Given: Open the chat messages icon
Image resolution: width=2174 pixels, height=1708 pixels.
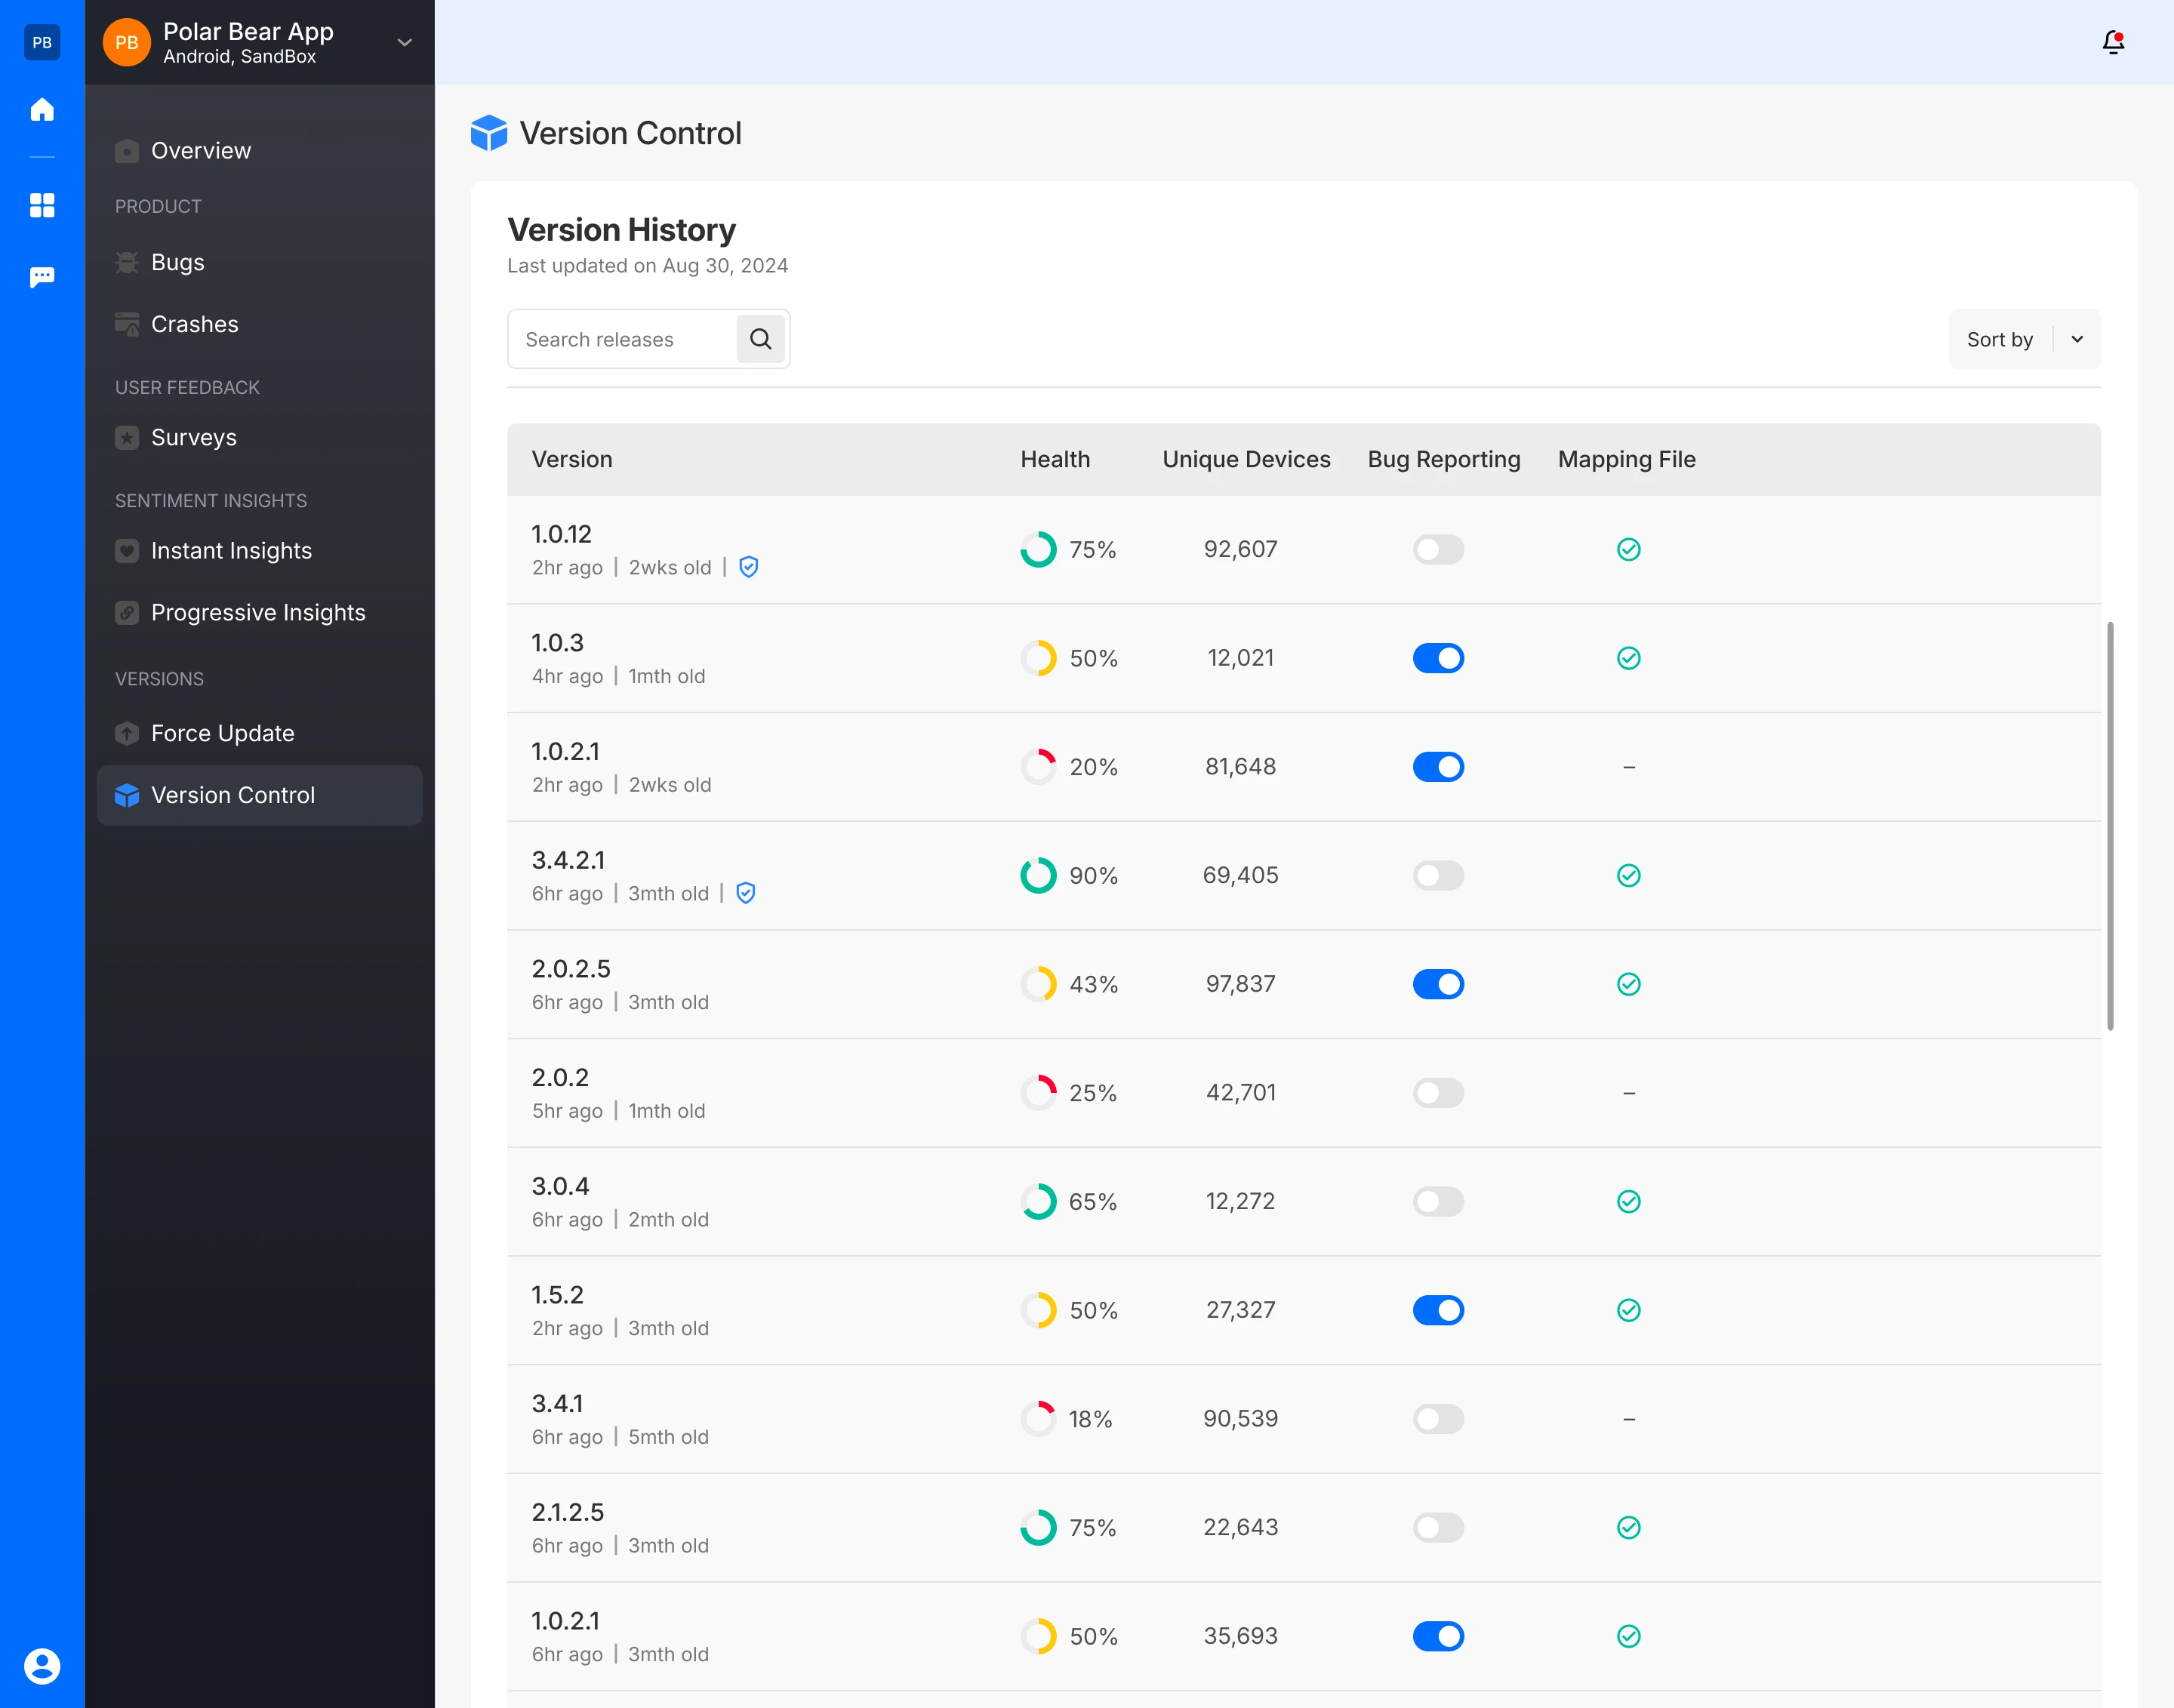Looking at the screenshot, I should [42, 277].
